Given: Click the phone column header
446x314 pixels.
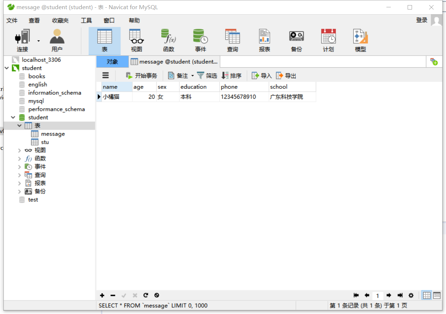Looking at the screenshot, I should 244,87.
